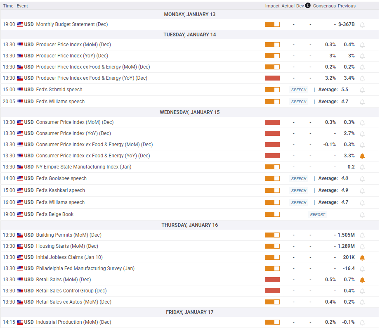This screenshot has height=330, width=380.
Task: Disable active bell for CPI ex Food & Energy (YoY)
Action: point(362,156)
